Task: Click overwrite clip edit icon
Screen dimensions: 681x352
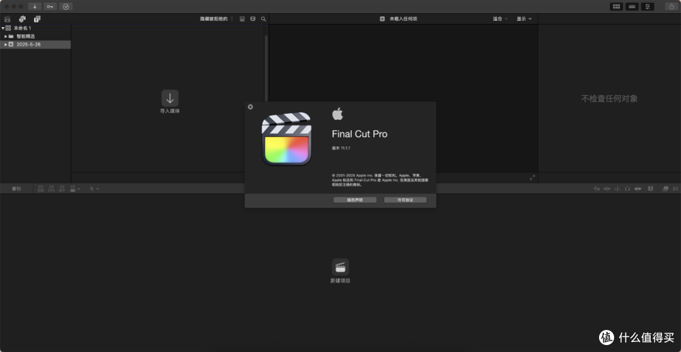Action: [x=73, y=189]
